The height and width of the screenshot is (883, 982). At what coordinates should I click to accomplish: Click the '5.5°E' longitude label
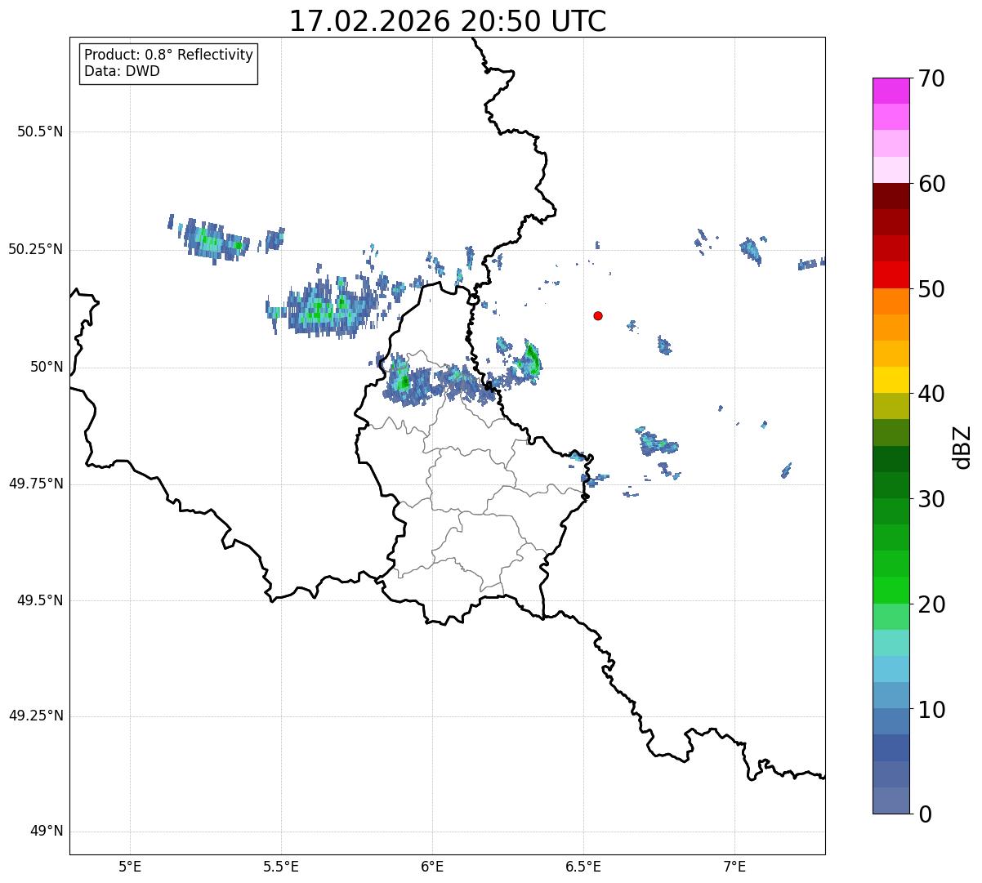click(281, 867)
